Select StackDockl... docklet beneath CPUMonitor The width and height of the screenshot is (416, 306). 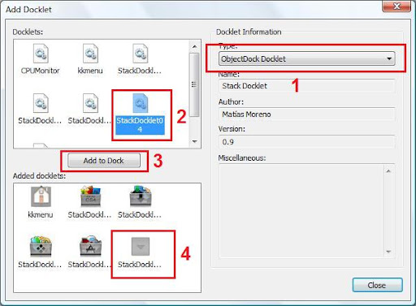(40, 109)
